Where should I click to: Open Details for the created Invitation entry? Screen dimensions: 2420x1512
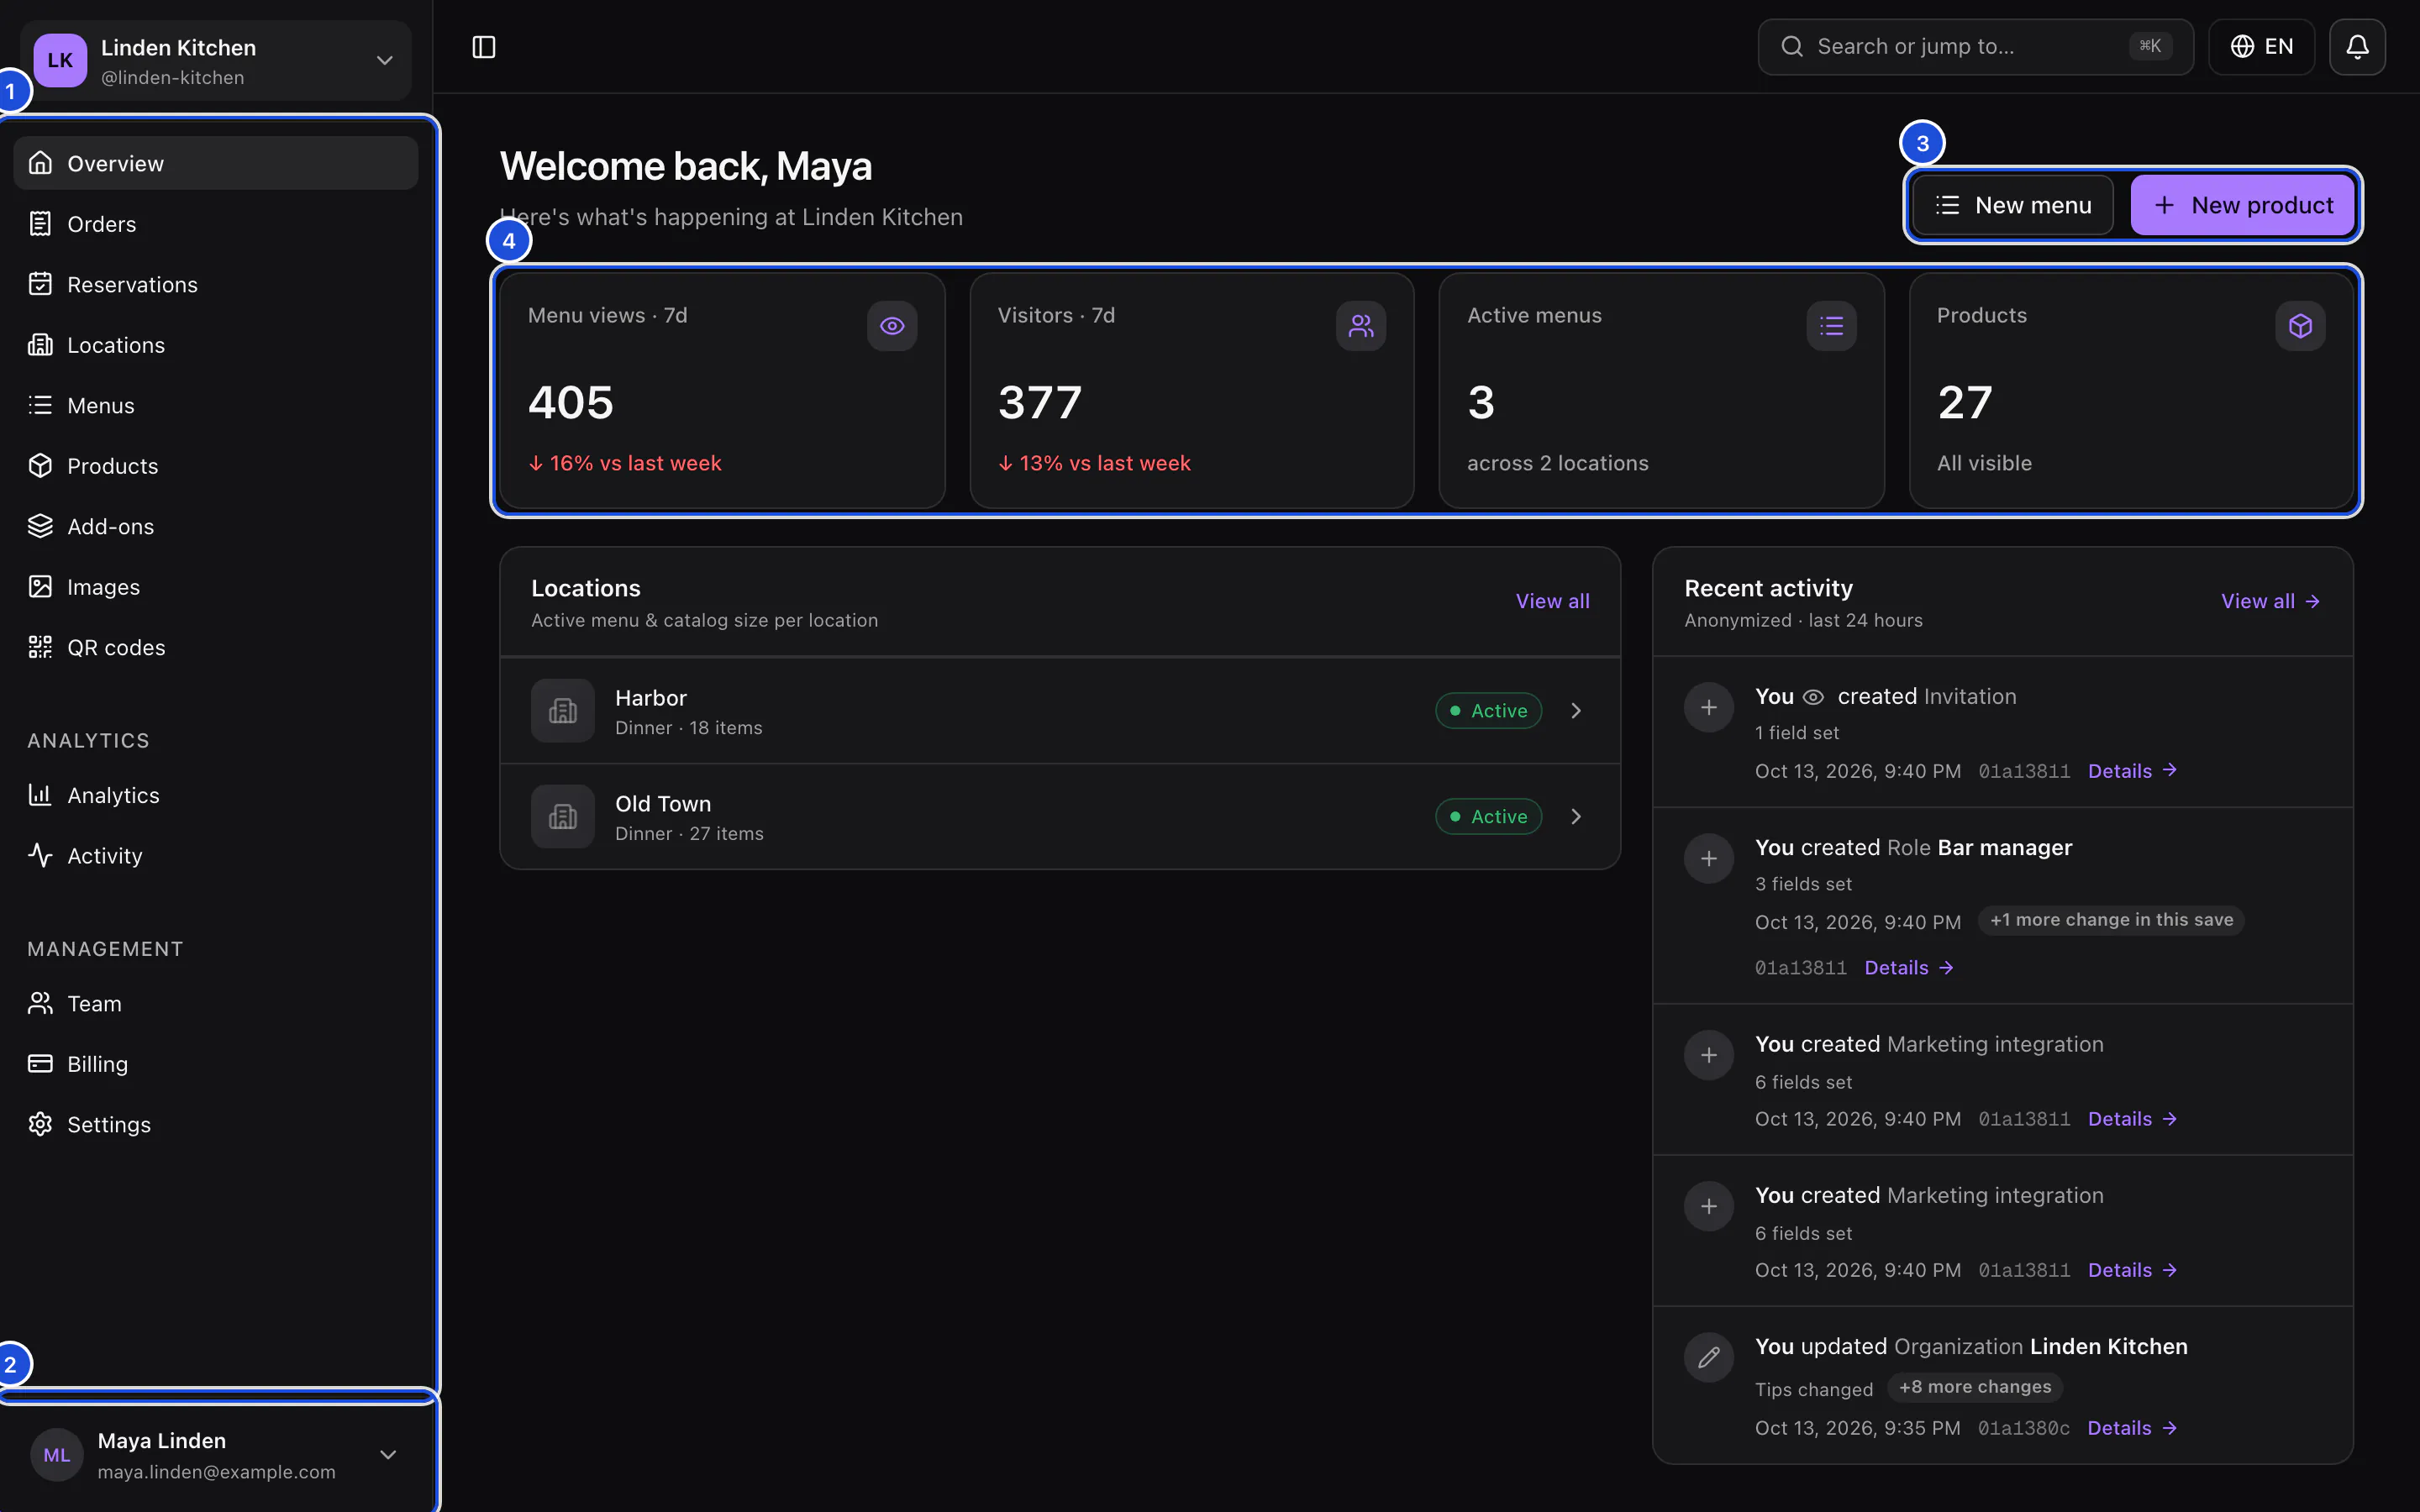click(x=2132, y=771)
